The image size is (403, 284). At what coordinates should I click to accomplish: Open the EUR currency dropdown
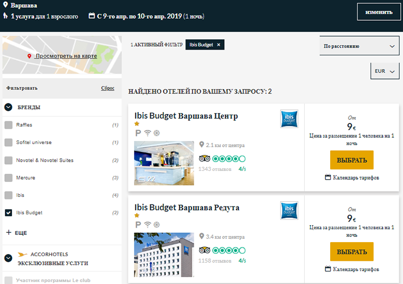click(384, 71)
